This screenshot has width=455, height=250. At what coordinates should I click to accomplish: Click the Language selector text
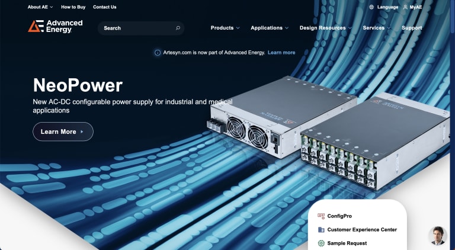387,7
